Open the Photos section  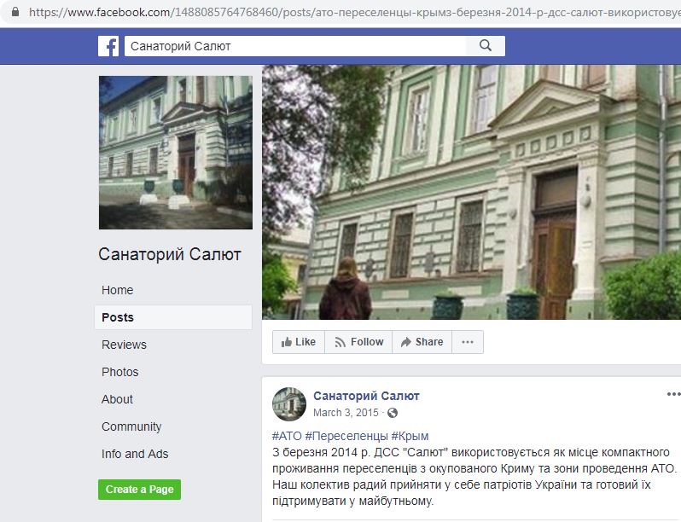coord(119,372)
